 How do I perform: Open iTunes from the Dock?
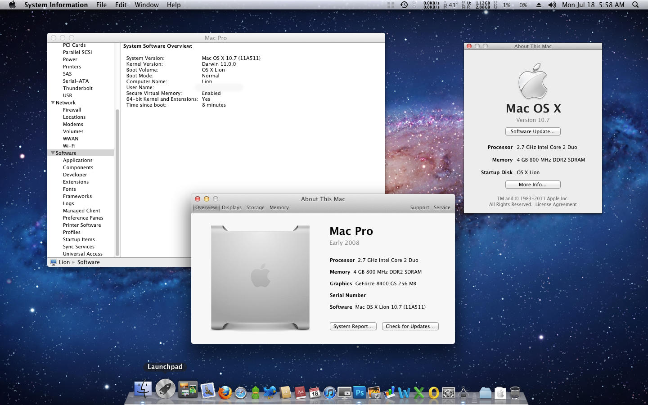(330, 392)
